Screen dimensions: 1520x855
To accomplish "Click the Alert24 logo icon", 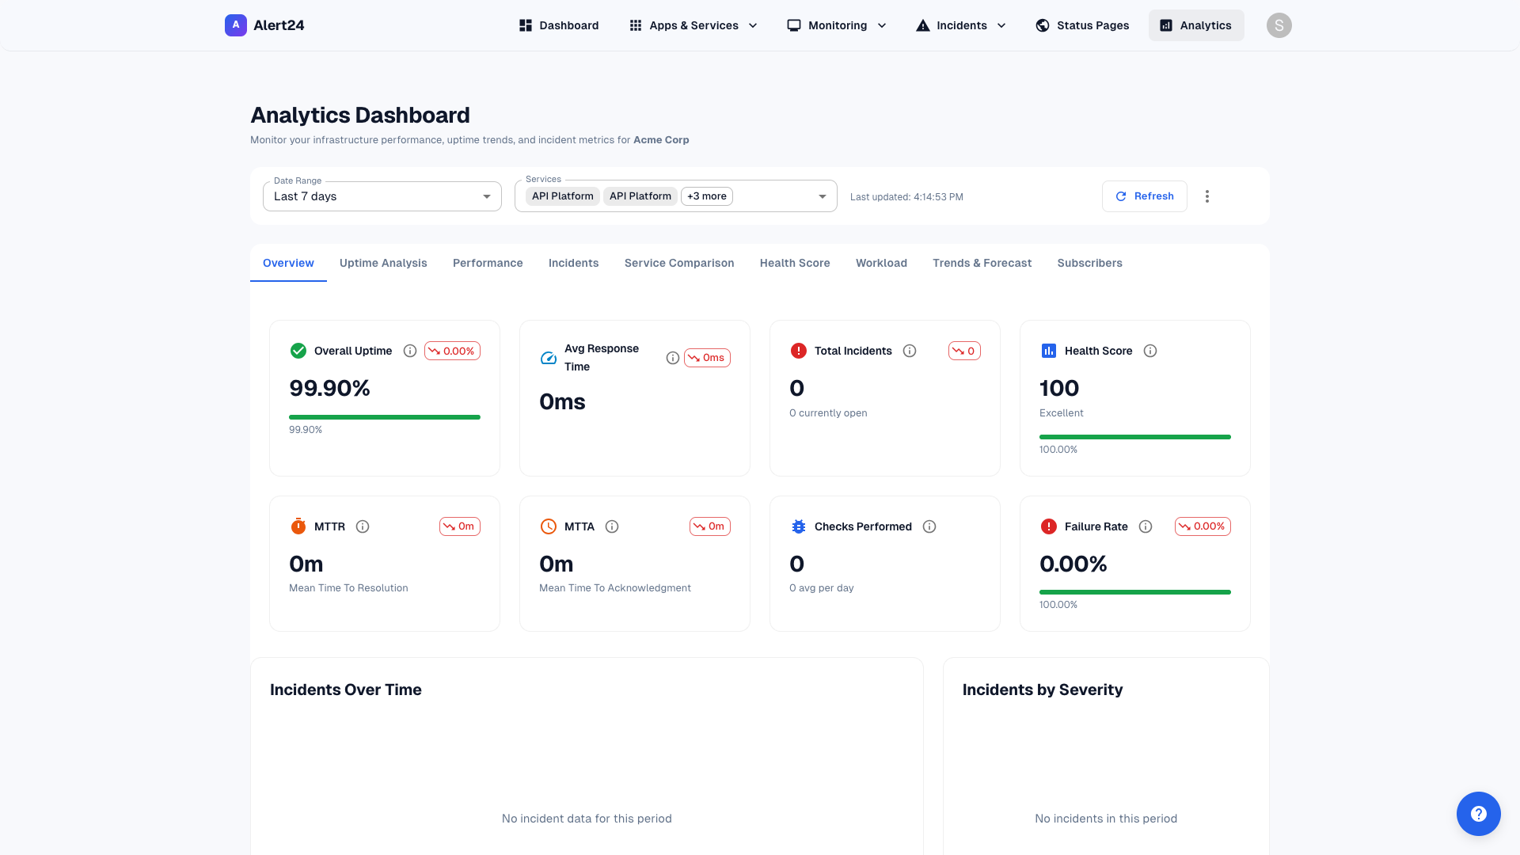I will pos(235,25).
